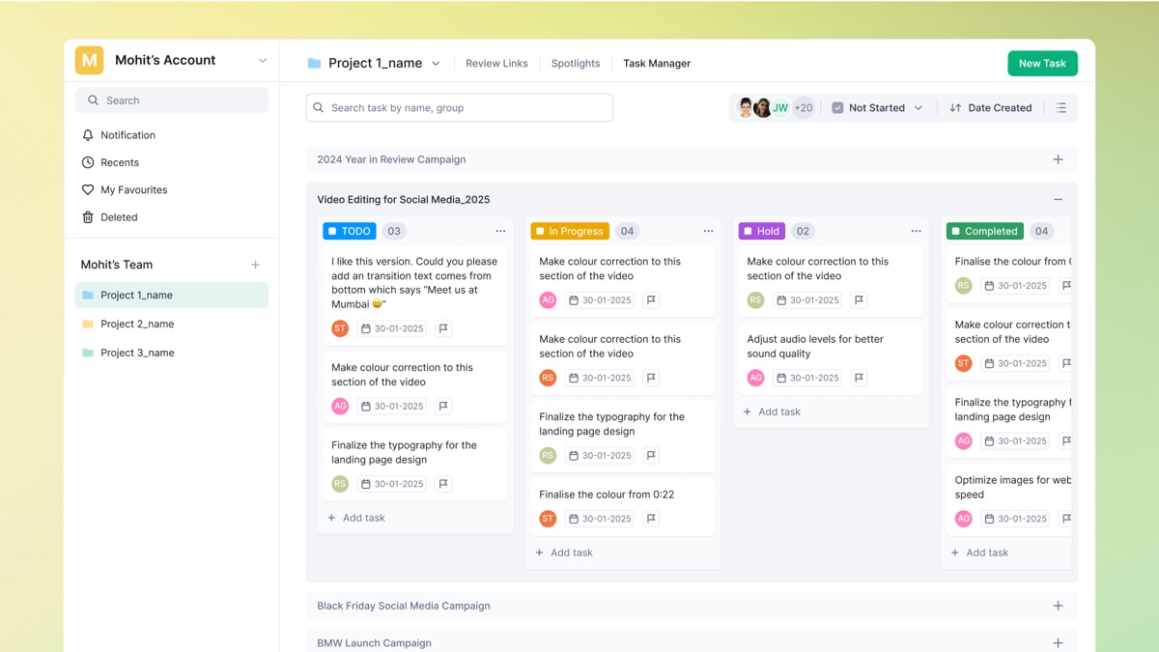Click the green Completed status label

tap(985, 231)
